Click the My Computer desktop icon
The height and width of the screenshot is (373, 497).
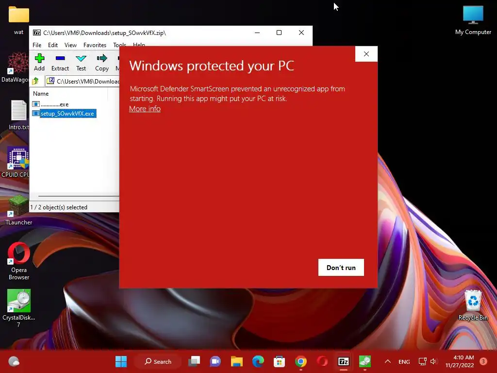pos(473,20)
